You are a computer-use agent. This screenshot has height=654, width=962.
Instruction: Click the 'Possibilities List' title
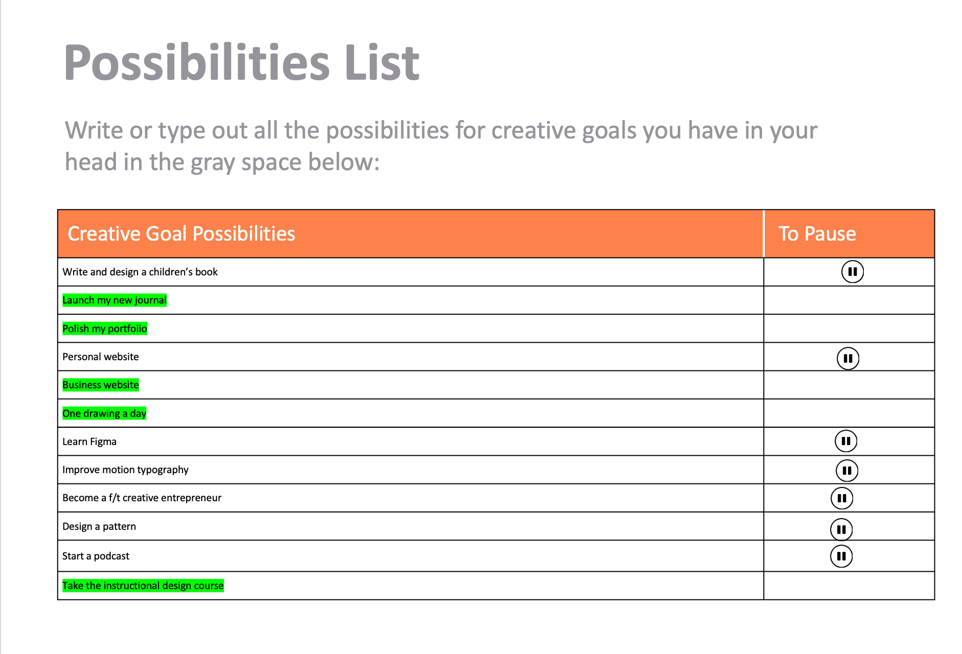coord(241,63)
